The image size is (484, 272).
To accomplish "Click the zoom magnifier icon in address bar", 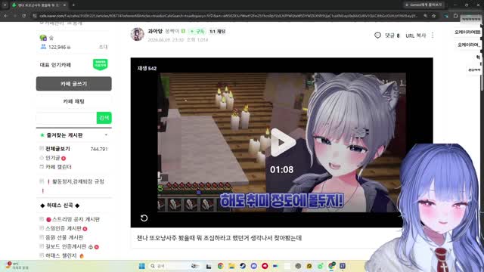I will tap(425, 16).
